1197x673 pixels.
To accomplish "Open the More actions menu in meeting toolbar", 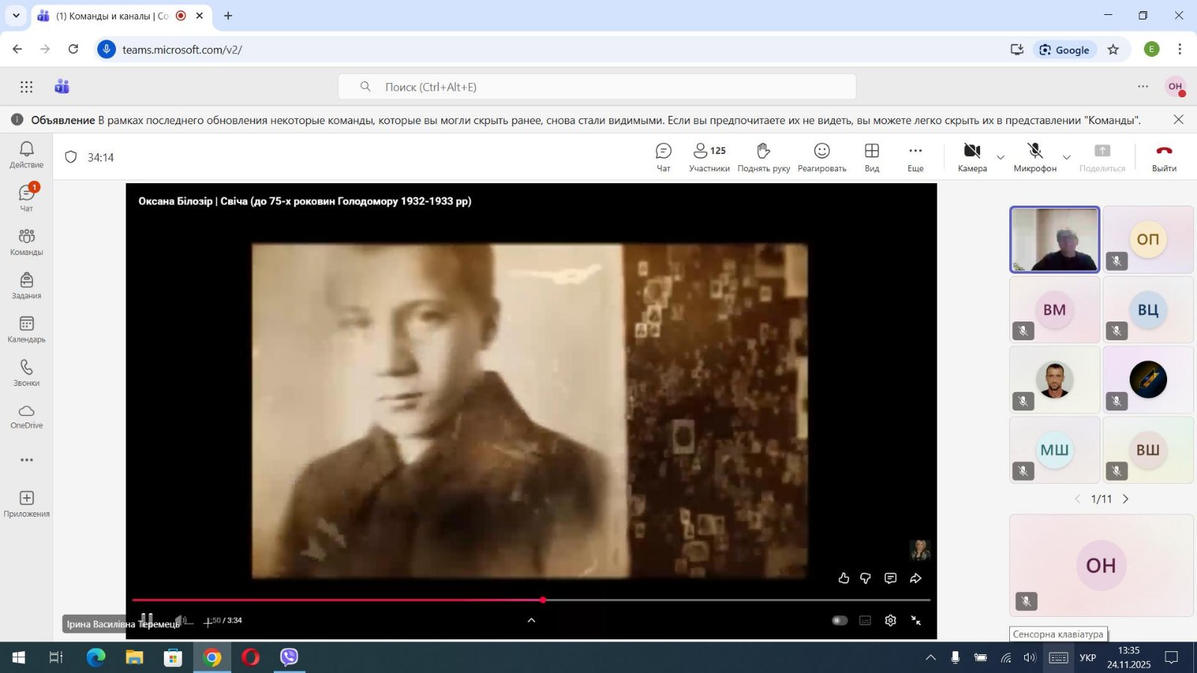I will click(x=915, y=157).
